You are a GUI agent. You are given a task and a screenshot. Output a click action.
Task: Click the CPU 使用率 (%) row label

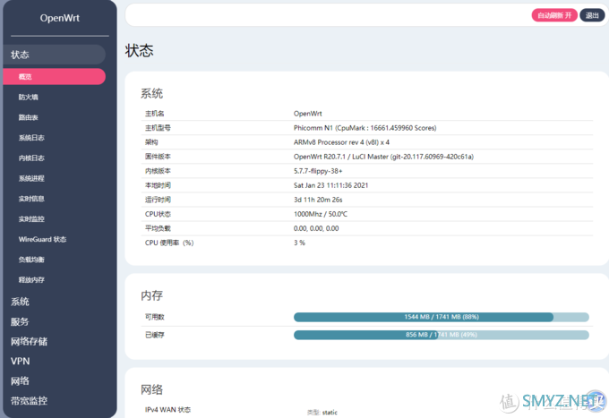(x=169, y=243)
